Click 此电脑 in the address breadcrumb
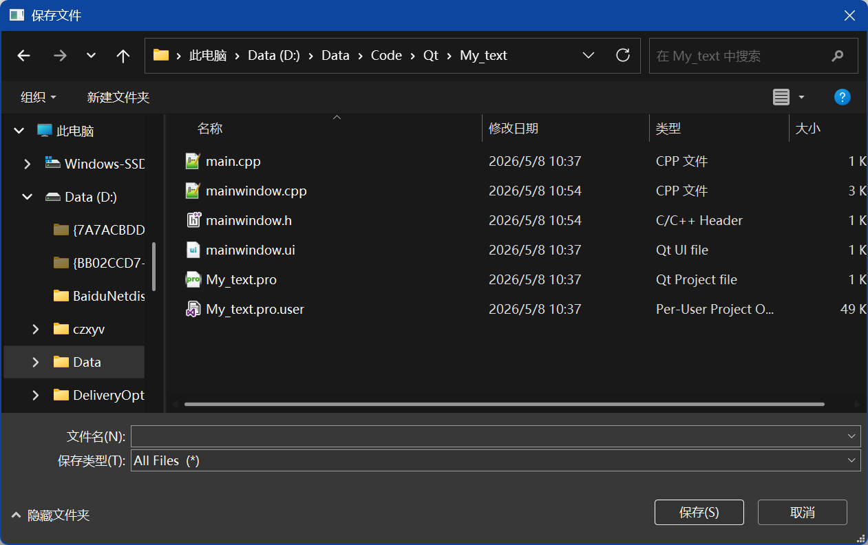The image size is (868, 545). [x=208, y=56]
